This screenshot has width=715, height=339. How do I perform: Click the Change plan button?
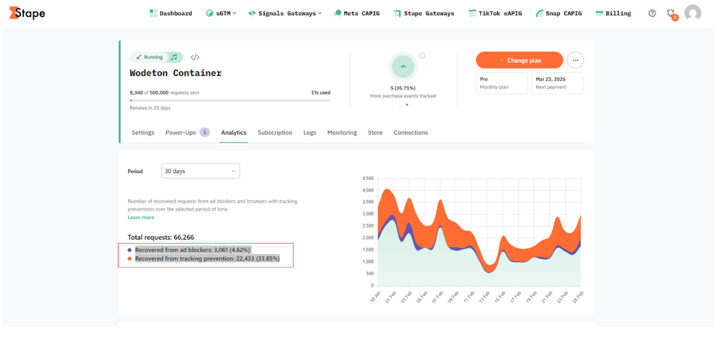520,60
